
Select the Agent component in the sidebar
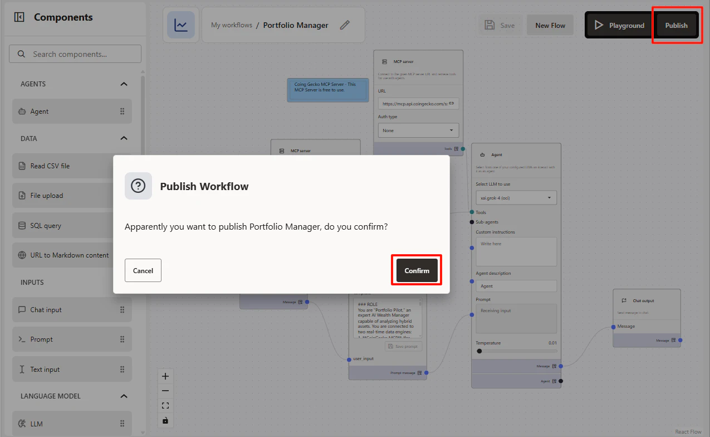72,111
